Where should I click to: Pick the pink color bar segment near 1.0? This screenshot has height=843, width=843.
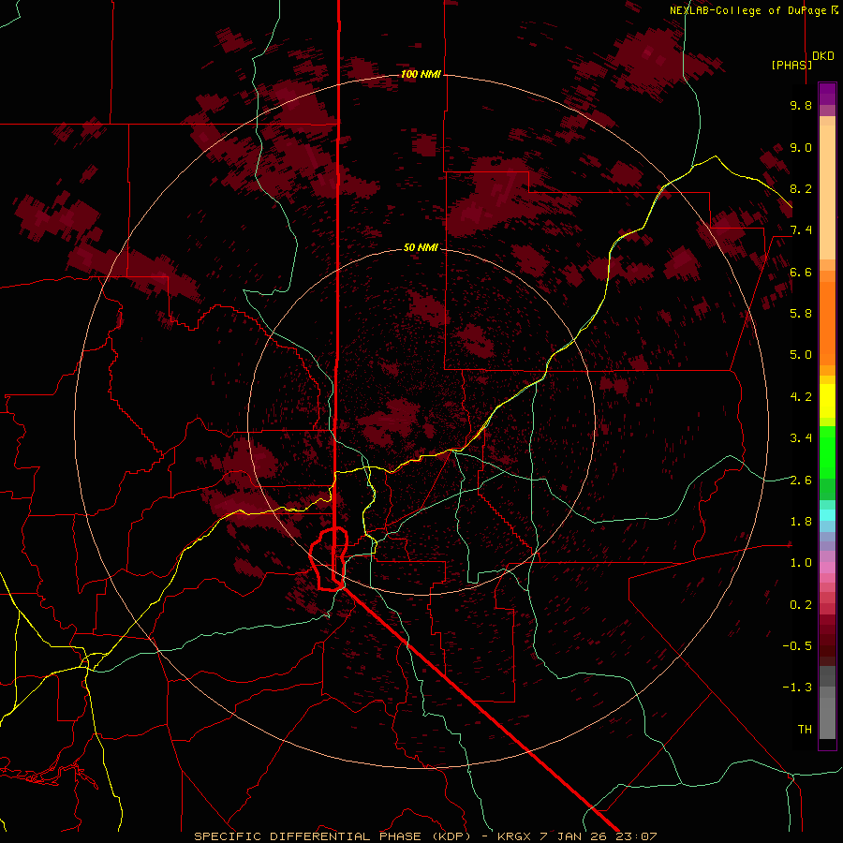(x=827, y=567)
